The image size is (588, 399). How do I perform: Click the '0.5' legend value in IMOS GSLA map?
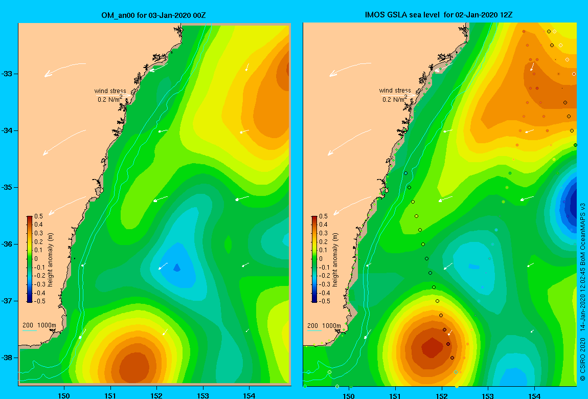tap(323, 216)
